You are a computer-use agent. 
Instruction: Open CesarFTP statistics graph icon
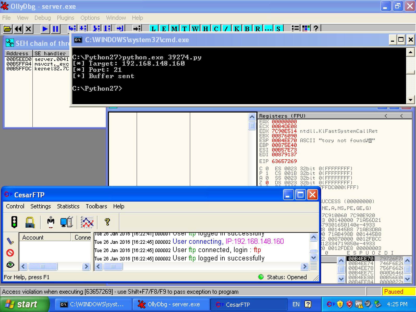click(x=87, y=222)
